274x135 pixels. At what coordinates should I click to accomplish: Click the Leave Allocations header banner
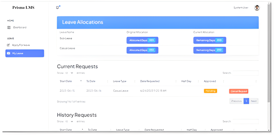[x=158, y=23]
